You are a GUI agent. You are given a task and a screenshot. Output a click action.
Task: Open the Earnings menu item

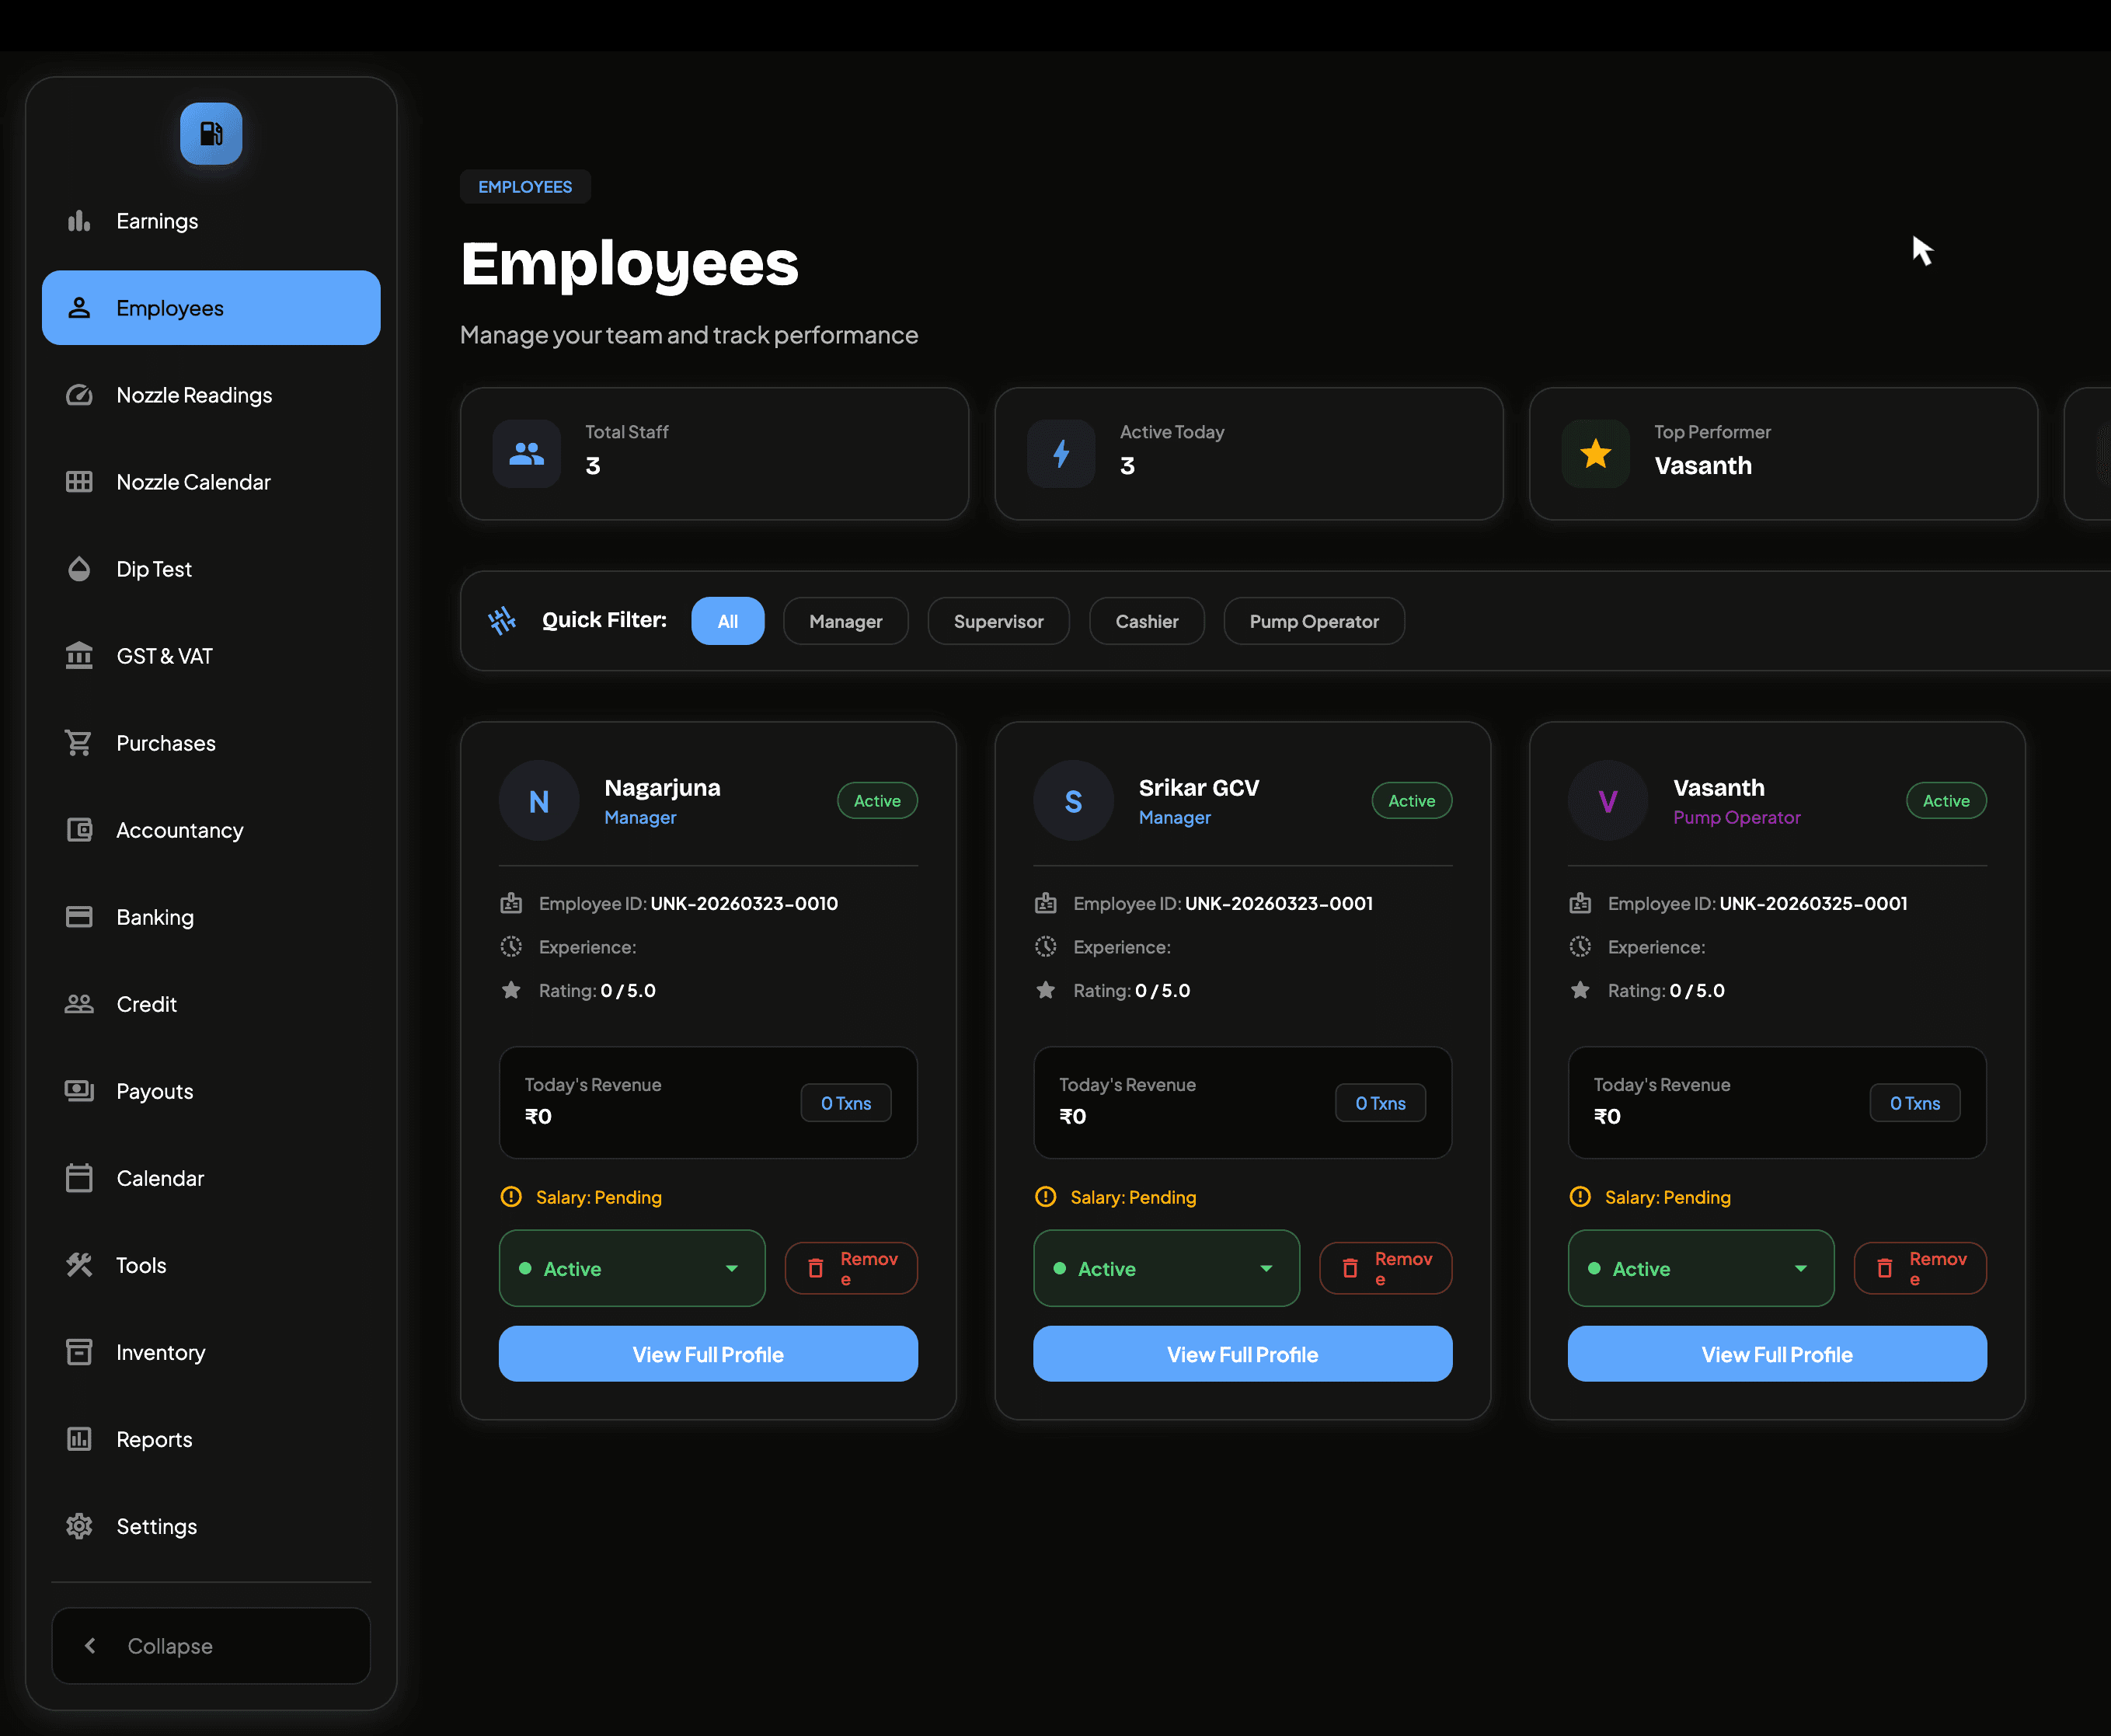coord(157,221)
